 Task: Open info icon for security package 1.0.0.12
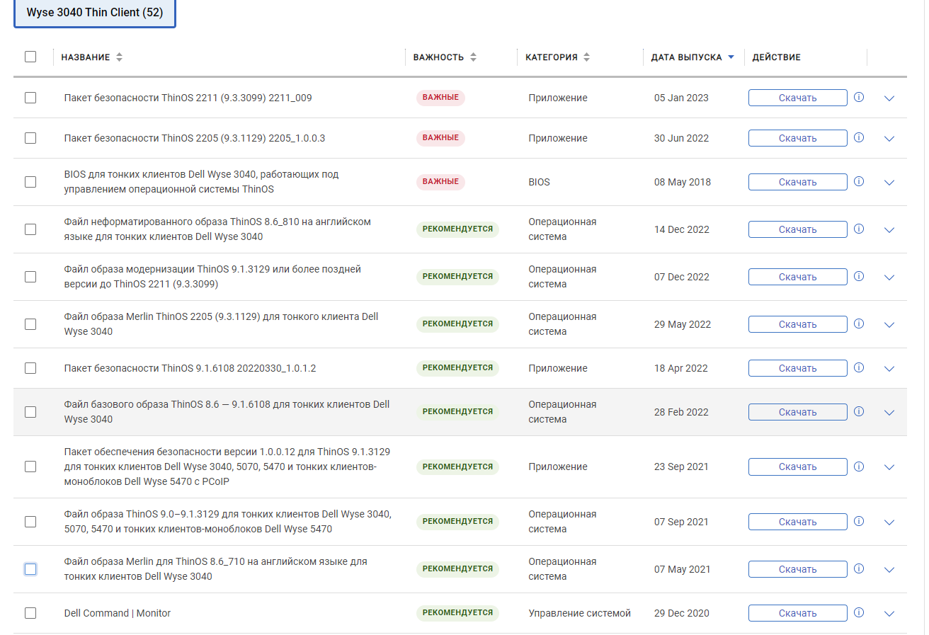pos(859,467)
